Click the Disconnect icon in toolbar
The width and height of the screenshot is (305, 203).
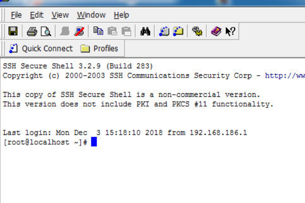(x=79, y=31)
